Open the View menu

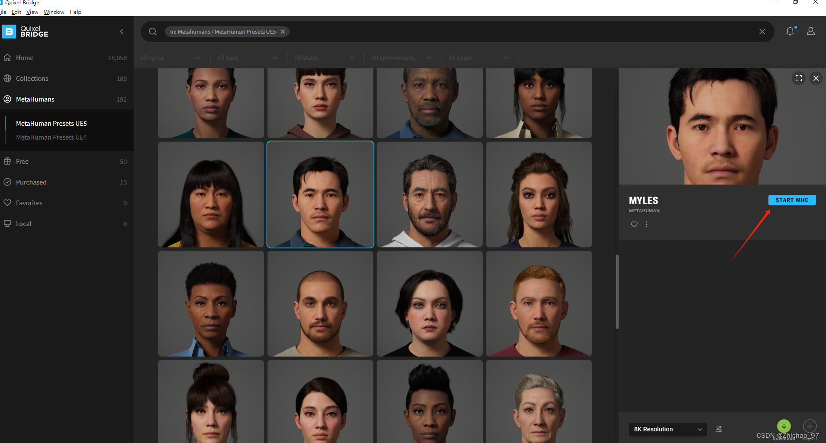(32, 12)
